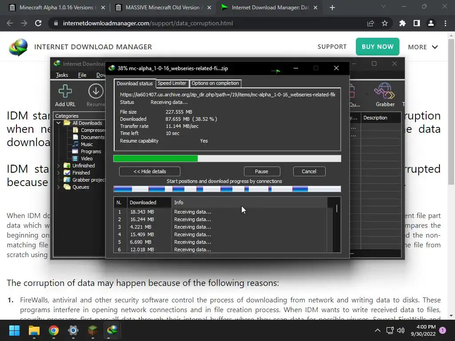Image resolution: width=455 pixels, height=341 pixels.
Task: Select the All Downloads folder
Action: 84,123
